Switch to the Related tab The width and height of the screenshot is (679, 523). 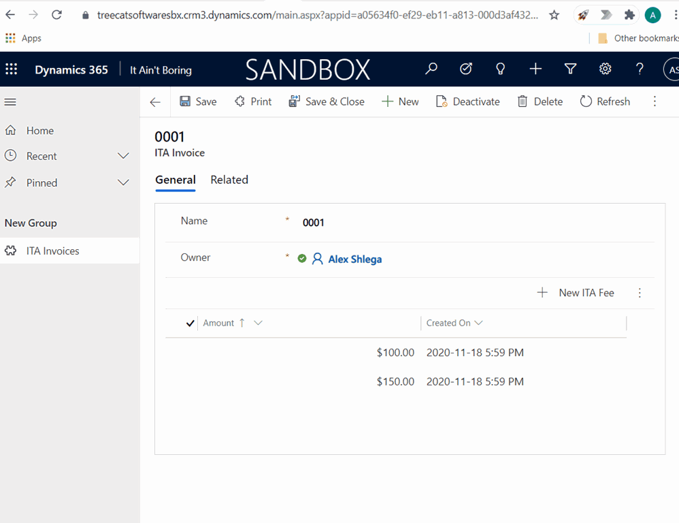tap(229, 179)
